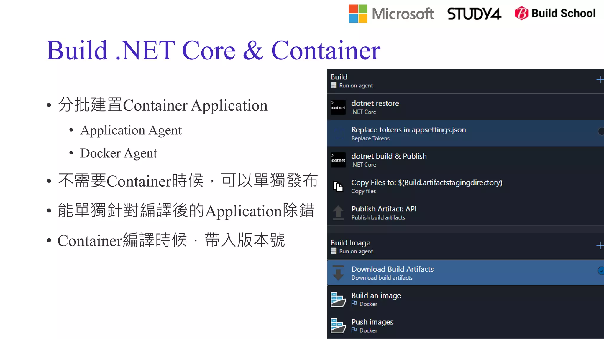The height and width of the screenshot is (339, 604).
Task: Select the Publish Artifact: API task
Action: (465, 212)
